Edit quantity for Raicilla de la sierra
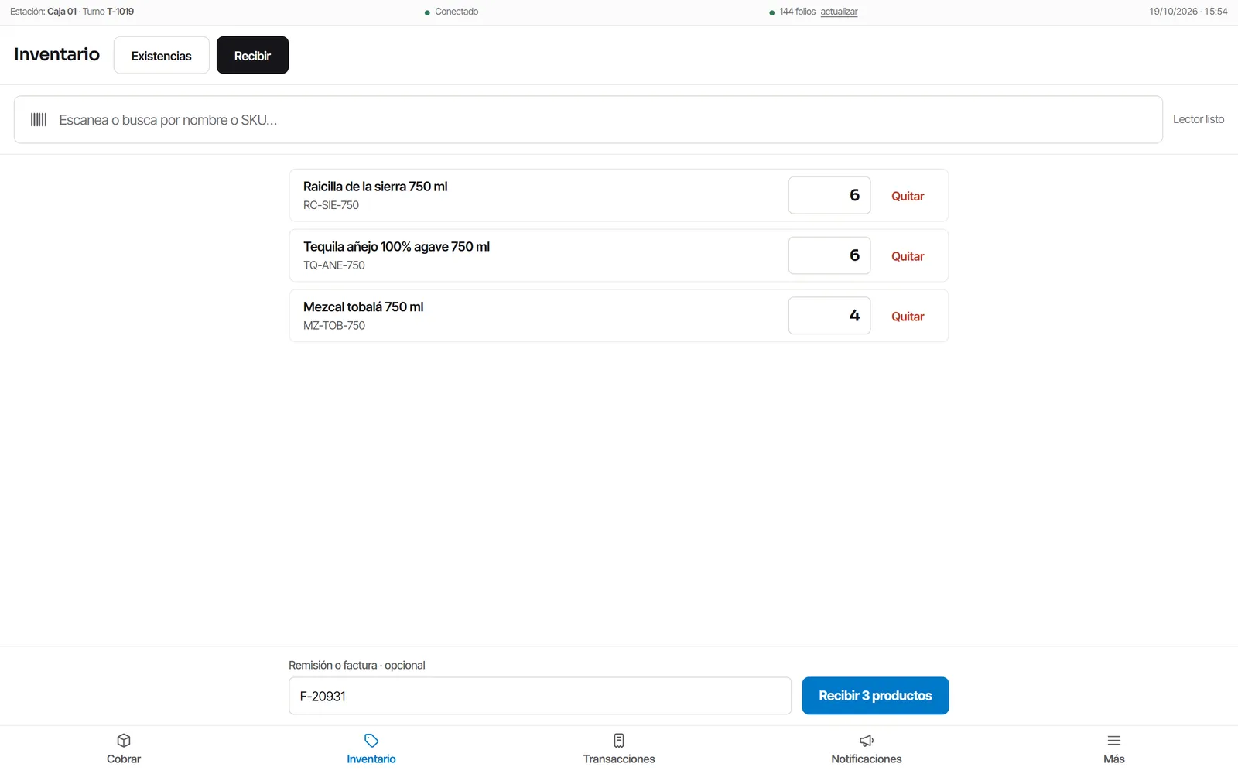 [829, 195]
